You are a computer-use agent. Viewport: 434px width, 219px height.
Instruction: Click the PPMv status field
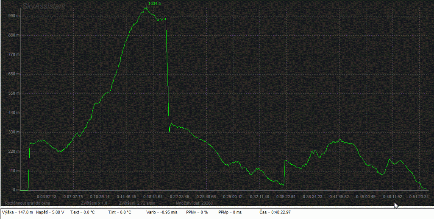tap(197, 212)
